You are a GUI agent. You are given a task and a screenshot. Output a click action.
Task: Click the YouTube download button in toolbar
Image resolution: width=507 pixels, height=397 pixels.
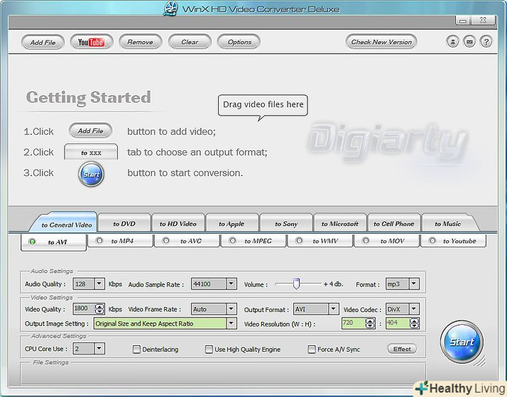[x=91, y=42]
